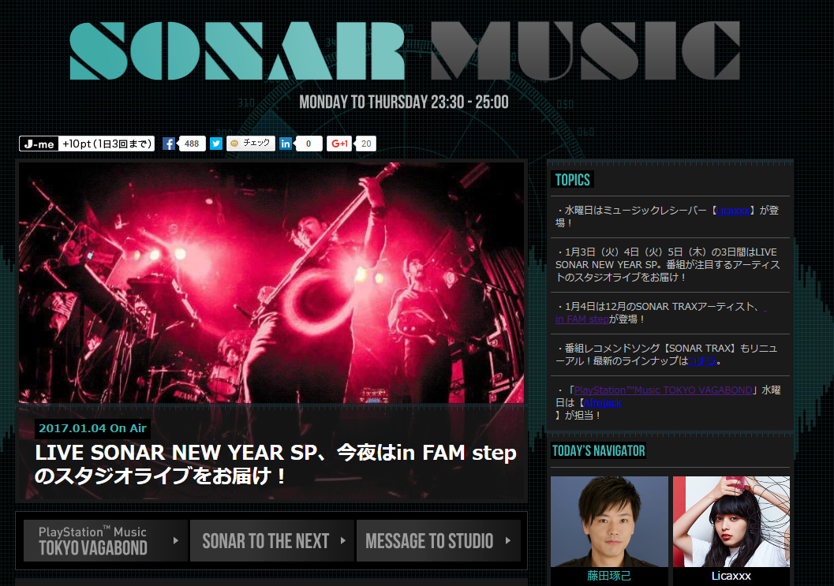Open PlayStation Music TOKYO VAGABOND banner

click(105, 541)
